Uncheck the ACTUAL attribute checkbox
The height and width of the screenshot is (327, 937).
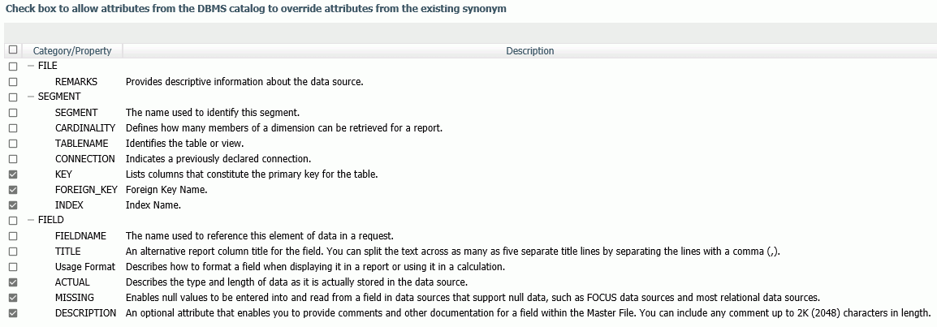click(x=12, y=282)
